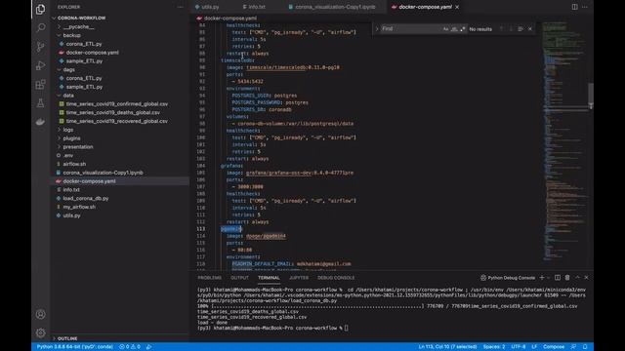625x351 pixels.
Task: Expand the Outline section
Action: pos(67,338)
